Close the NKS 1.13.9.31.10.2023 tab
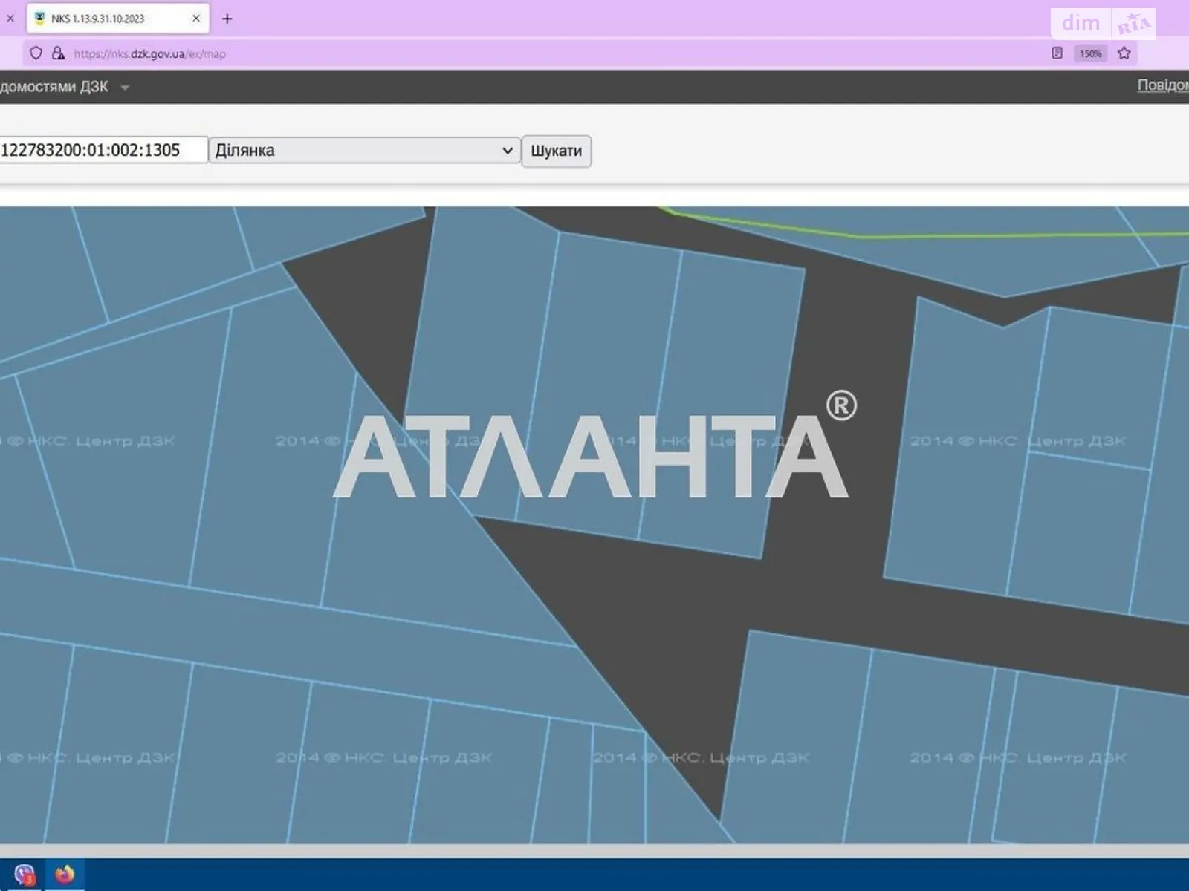This screenshot has width=1189, height=891. 196,19
